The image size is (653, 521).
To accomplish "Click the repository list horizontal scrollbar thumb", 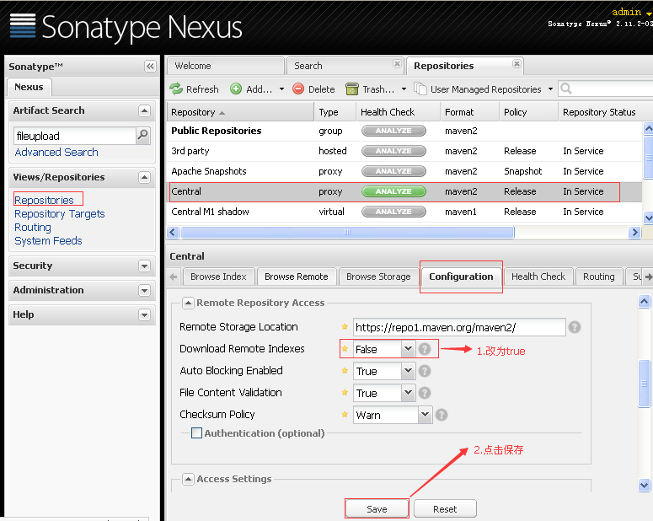I will (x=347, y=232).
